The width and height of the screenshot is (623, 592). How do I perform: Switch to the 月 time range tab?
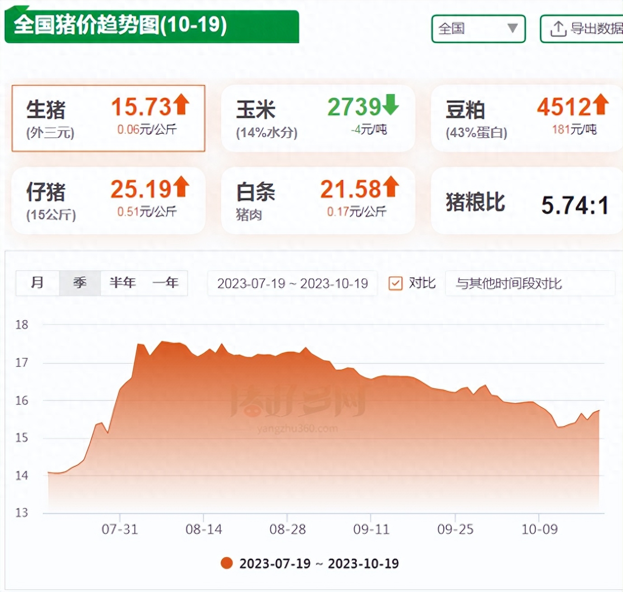tap(38, 283)
